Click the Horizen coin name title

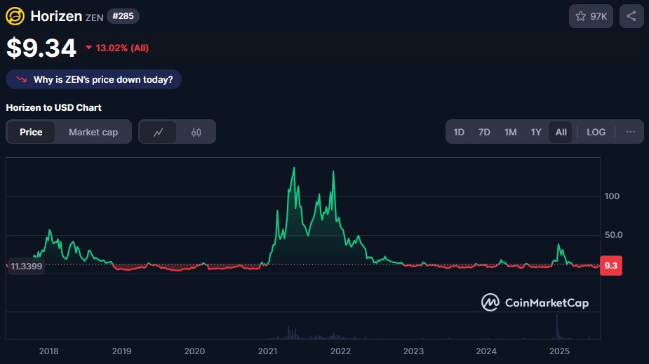pos(56,16)
